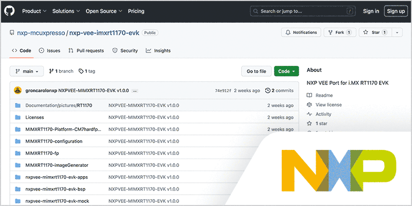This screenshot has width=412, height=206.
Task: Click the Licenses folder icon
Action: tap(18, 117)
